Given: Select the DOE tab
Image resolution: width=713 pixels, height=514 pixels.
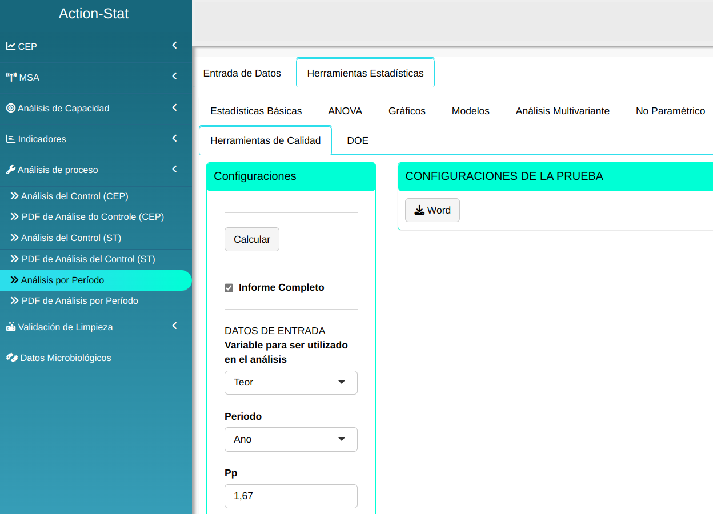Looking at the screenshot, I should click(358, 140).
